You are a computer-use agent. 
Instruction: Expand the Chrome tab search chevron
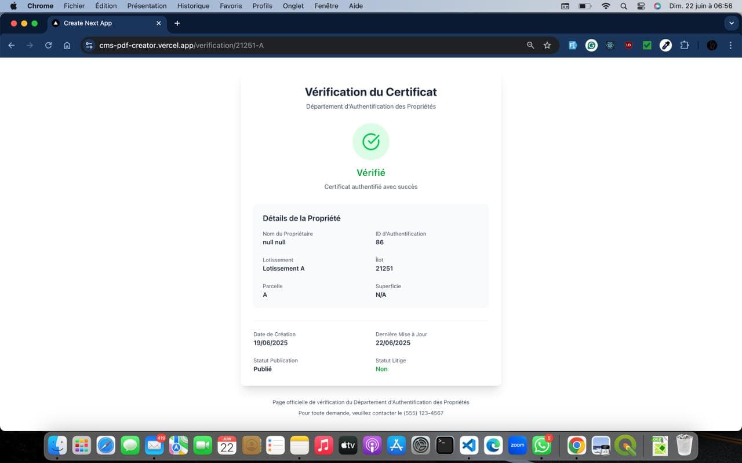pos(730,23)
